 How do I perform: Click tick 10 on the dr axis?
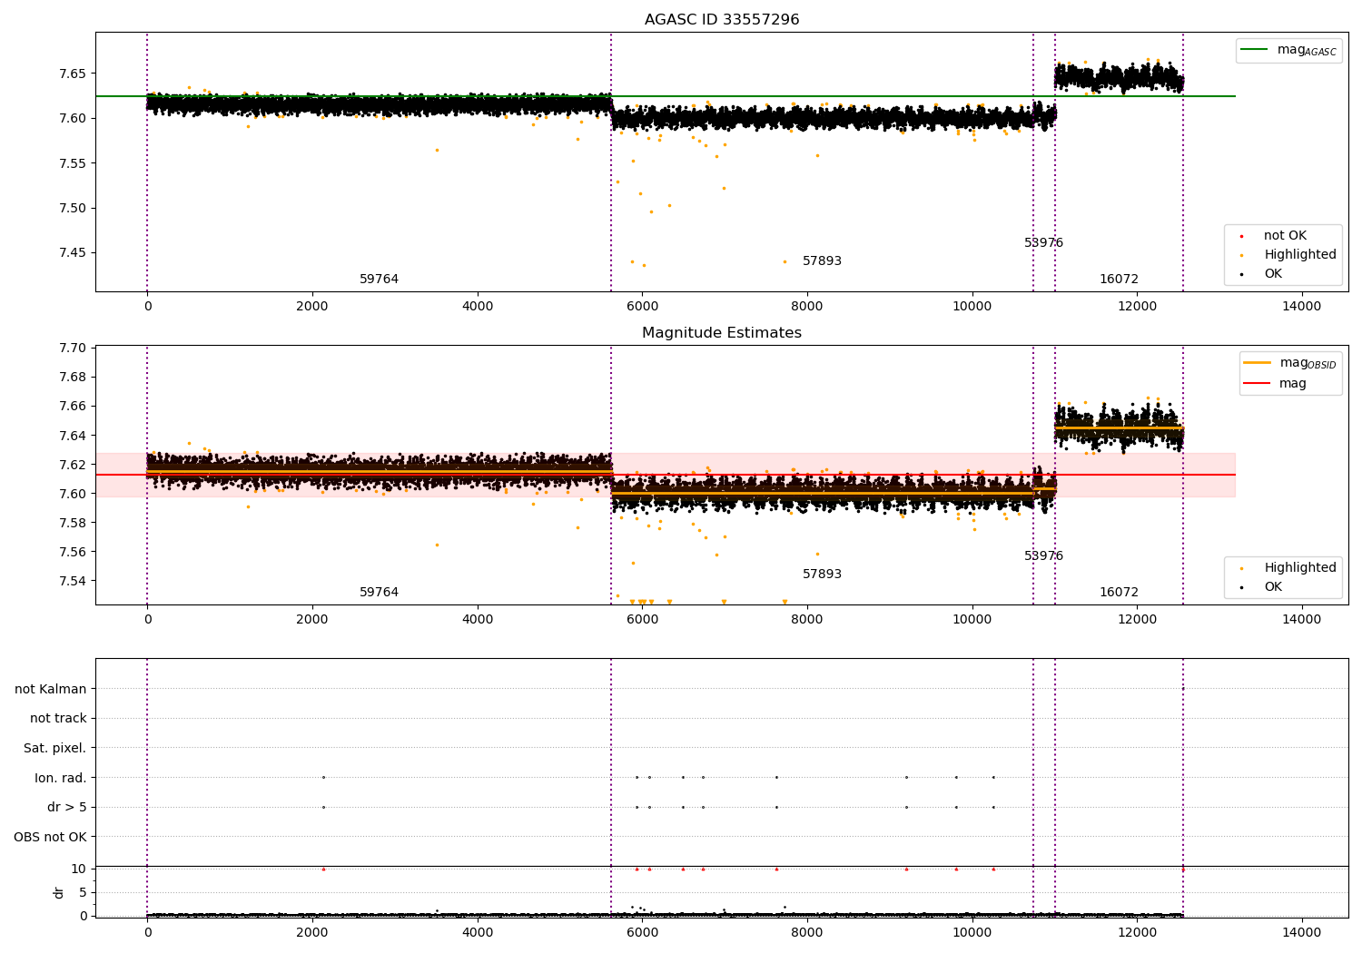click(79, 869)
